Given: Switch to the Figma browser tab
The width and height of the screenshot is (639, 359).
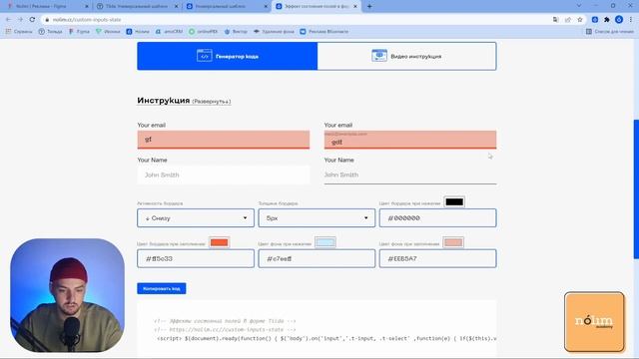Looking at the screenshot, I should pos(46,7).
